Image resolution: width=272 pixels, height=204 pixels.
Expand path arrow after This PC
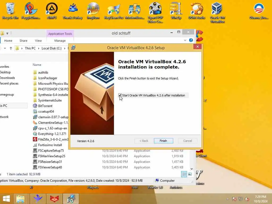pos(39,48)
